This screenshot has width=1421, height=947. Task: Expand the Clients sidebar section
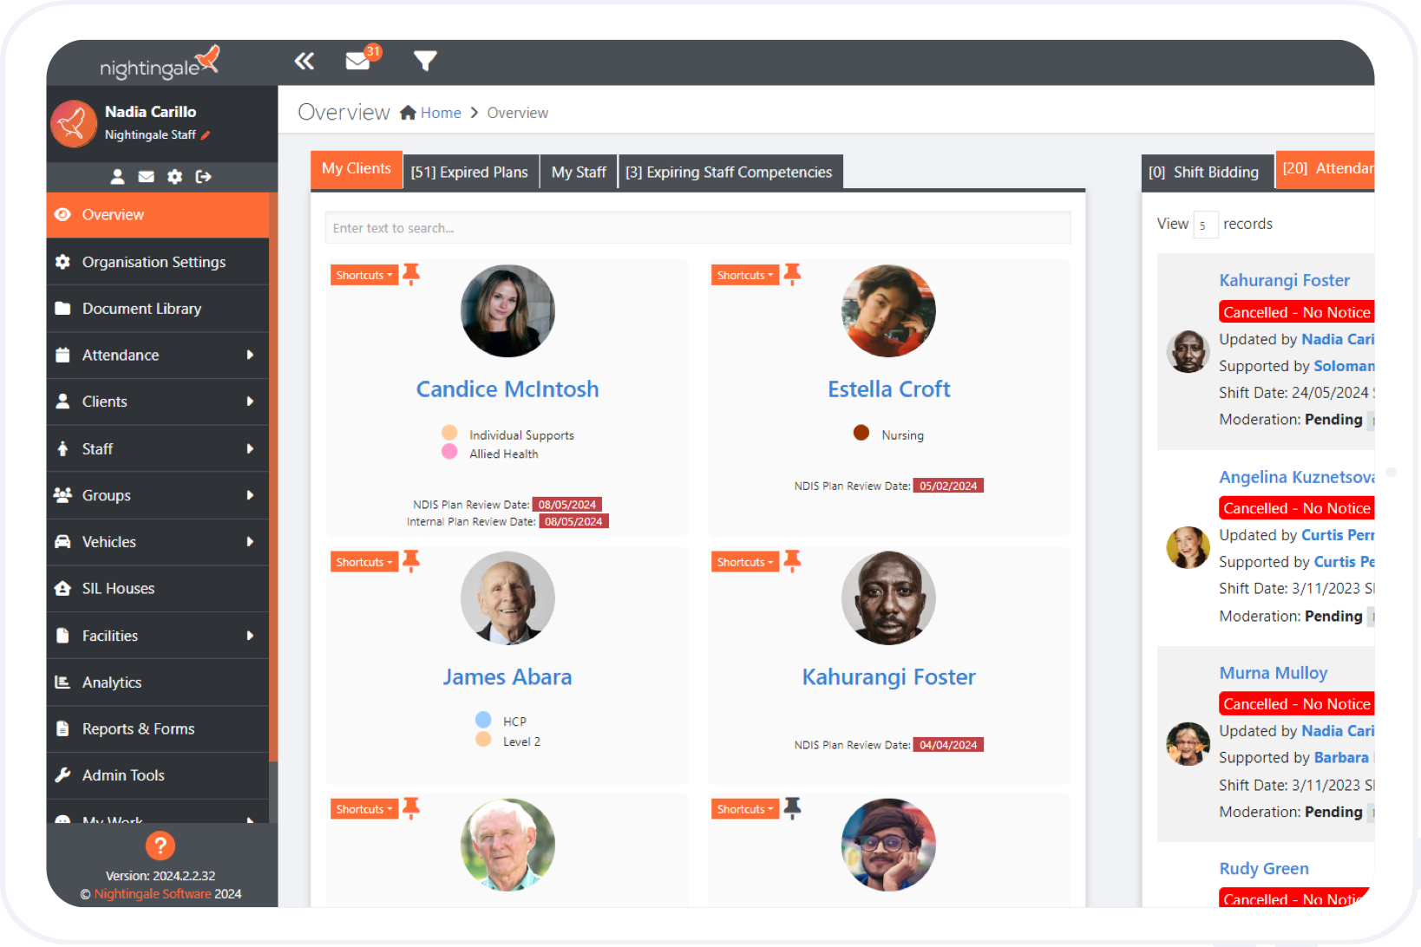[157, 402]
